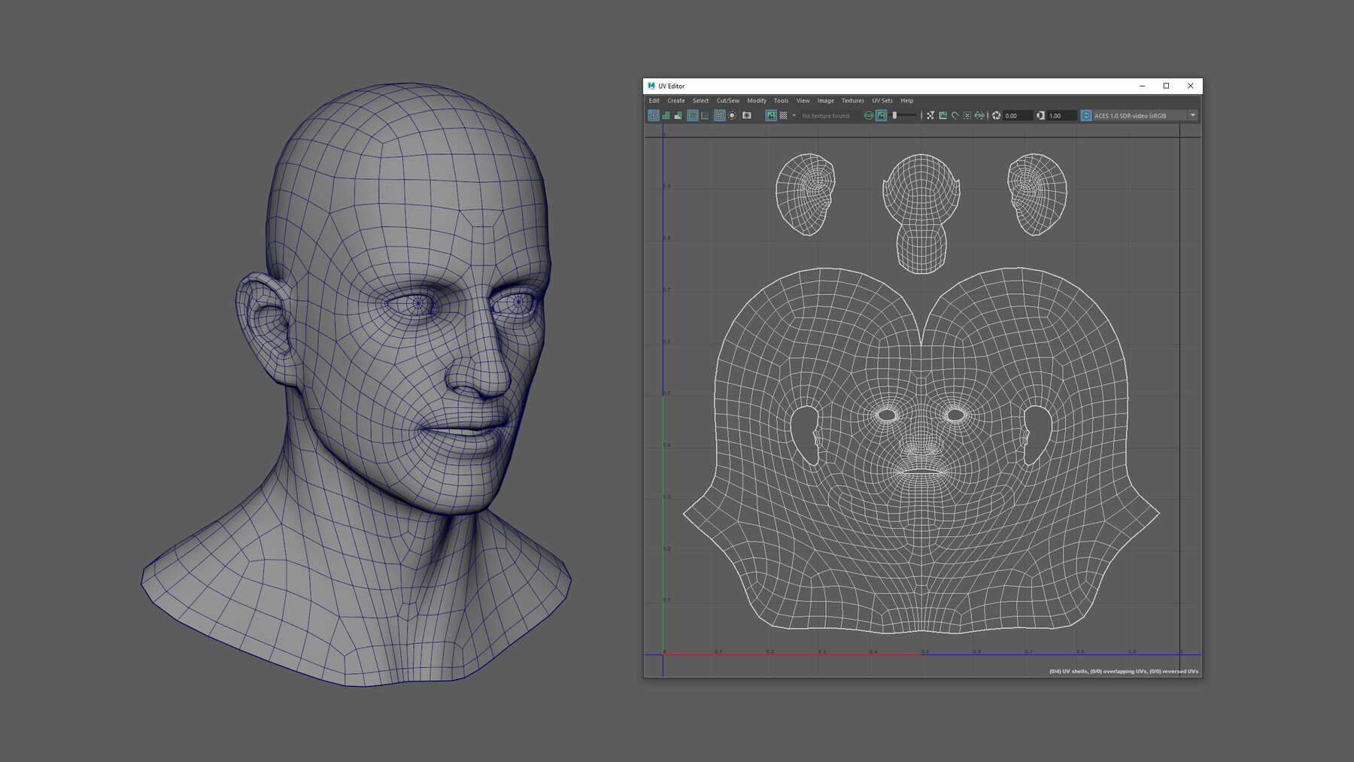Click the exposure adjustment icon

click(x=994, y=116)
